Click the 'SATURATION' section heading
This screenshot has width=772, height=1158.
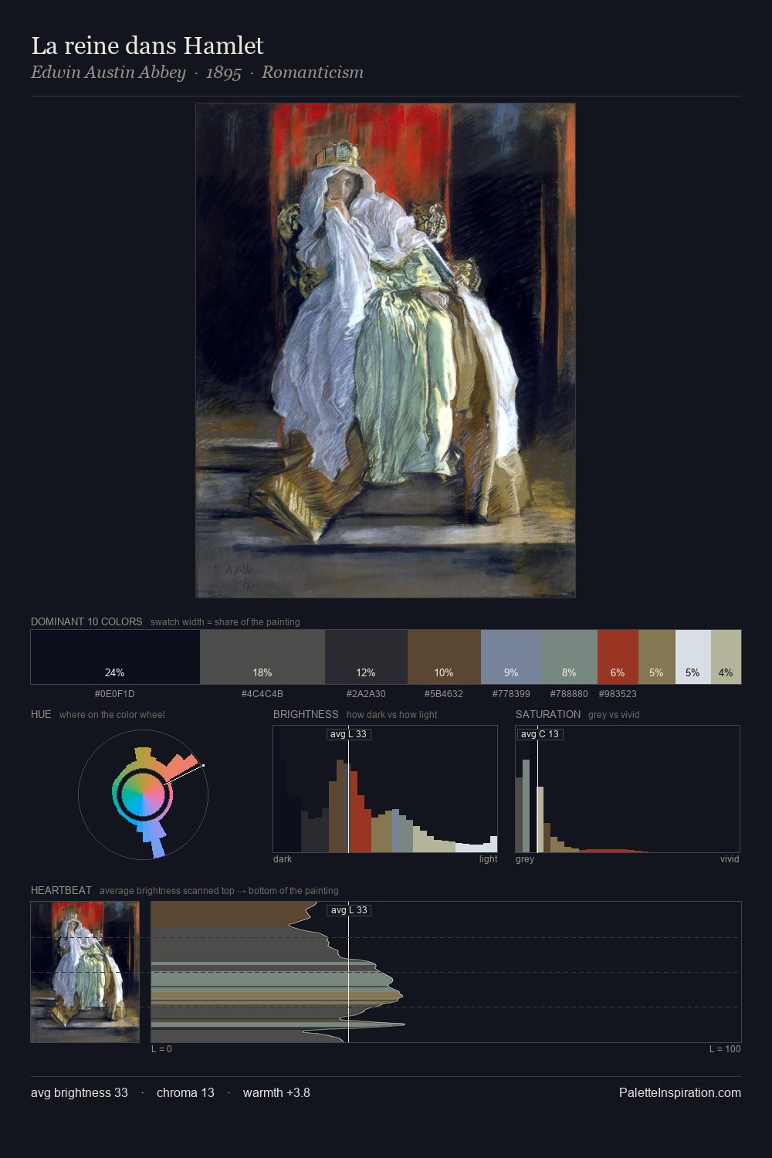coord(548,714)
